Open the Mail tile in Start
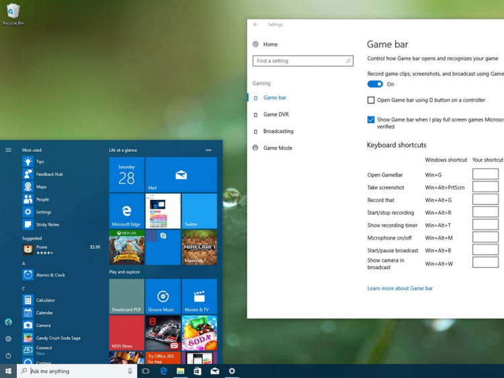This screenshot has width=504, height=378. 181,175
